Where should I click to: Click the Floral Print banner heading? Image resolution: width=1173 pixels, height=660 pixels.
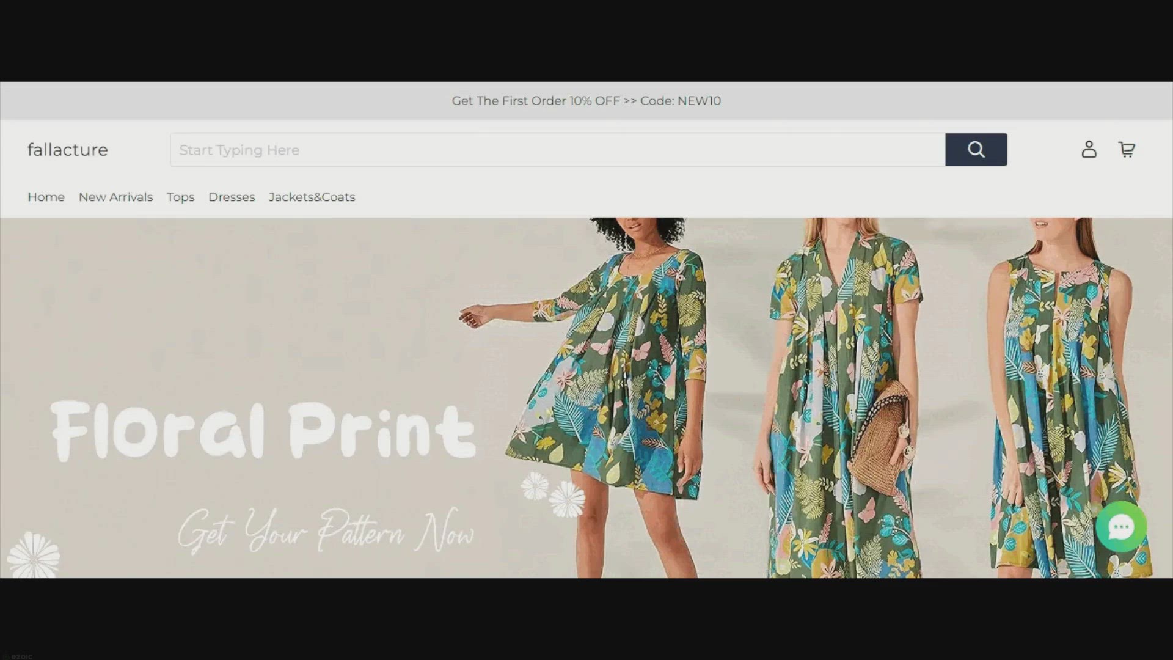click(x=263, y=430)
